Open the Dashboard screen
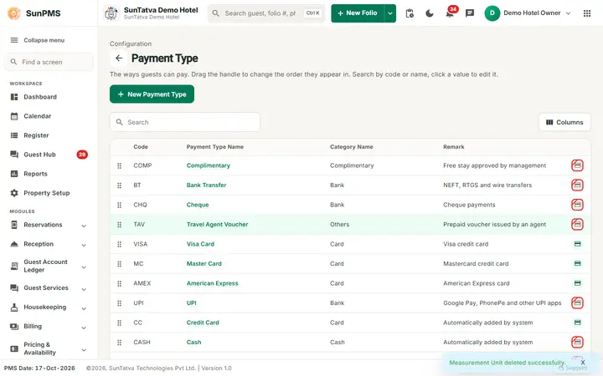This screenshot has width=603, height=376. pyautogui.click(x=40, y=97)
